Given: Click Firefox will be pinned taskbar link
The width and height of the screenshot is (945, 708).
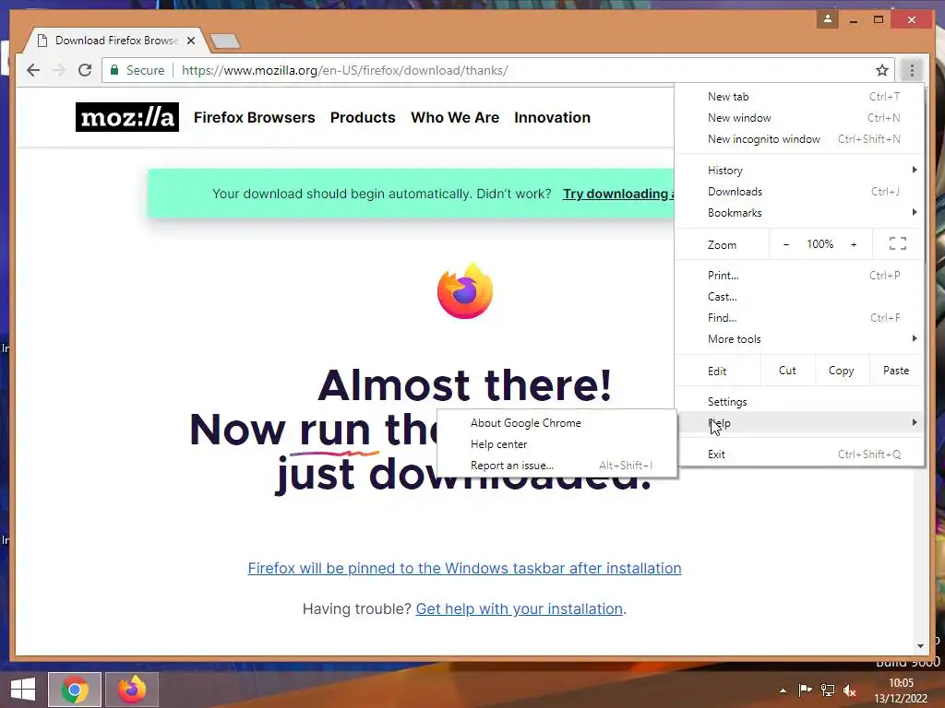Looking at the screenshot, I should [x=465, y=568].
